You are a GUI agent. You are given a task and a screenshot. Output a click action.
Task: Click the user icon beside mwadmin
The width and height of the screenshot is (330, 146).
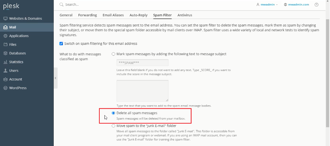click(x=258, y=4)
